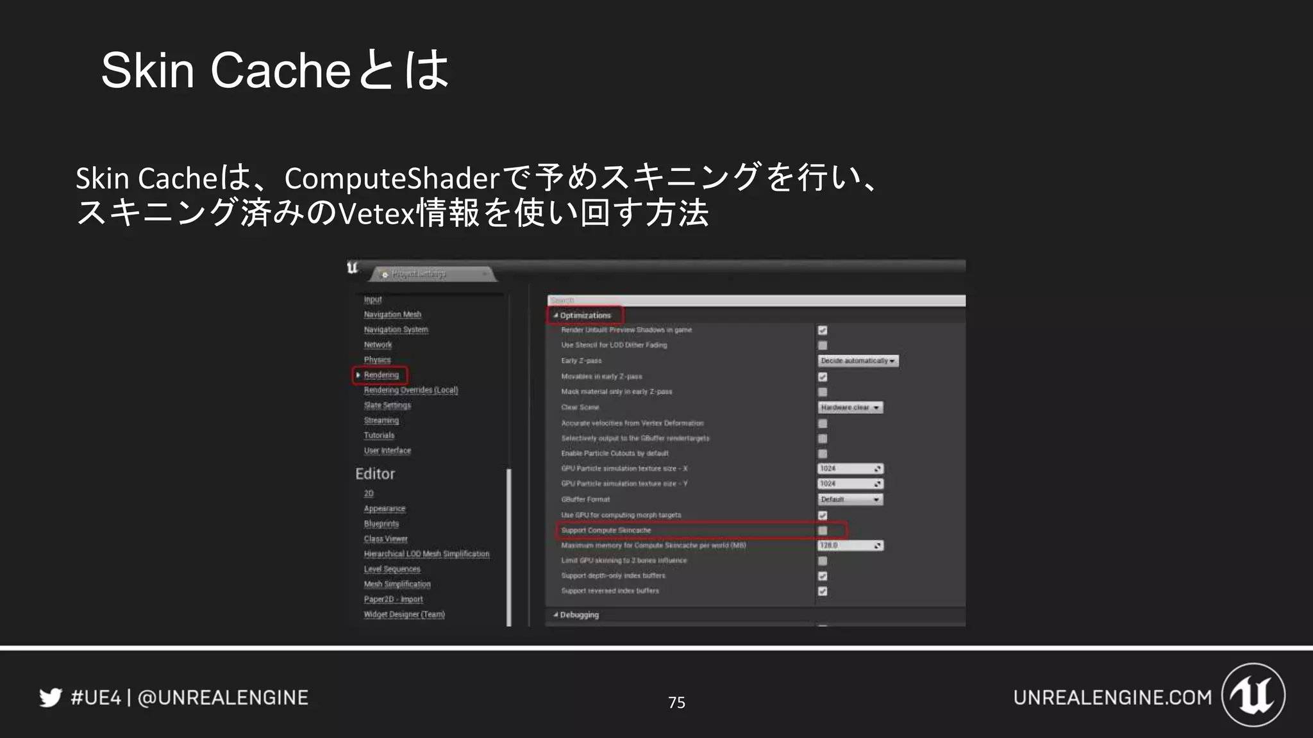Collapse the Optimizations section
The image size is (1313, 738).
point(556,316)
